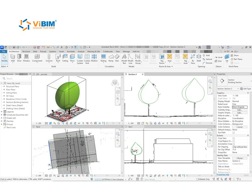
Task: Switch to the Manage ribbon tab
Action: point(126,51)
